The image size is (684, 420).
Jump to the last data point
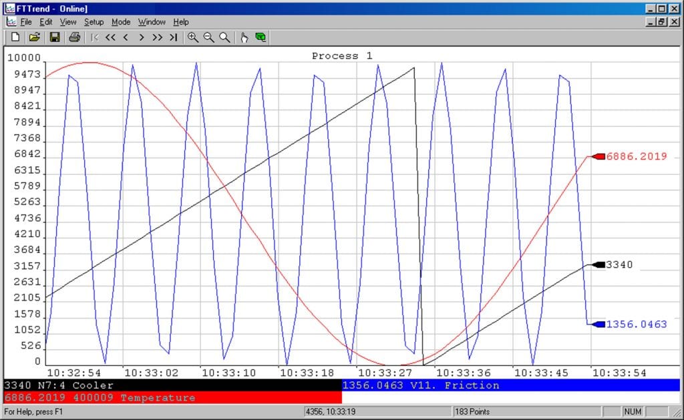click(x=174, y=37)
